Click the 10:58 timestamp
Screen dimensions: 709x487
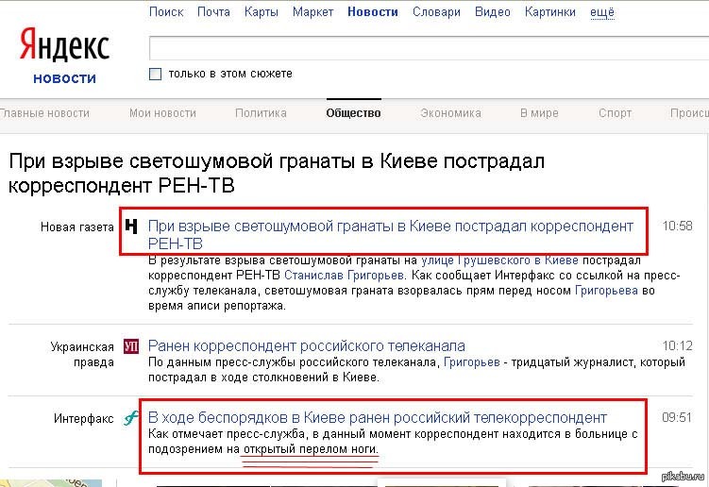click(x=677, y=226)
